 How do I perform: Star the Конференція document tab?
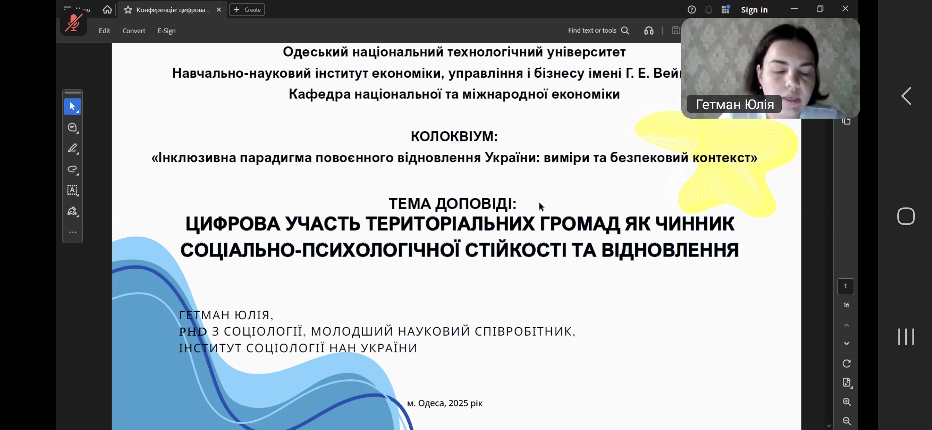click(128, 10)
